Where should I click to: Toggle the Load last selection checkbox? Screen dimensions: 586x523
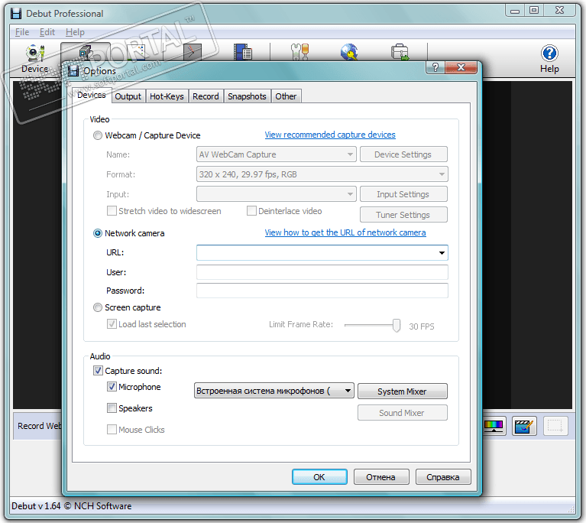pyautogui.click(x=112, y=324)
